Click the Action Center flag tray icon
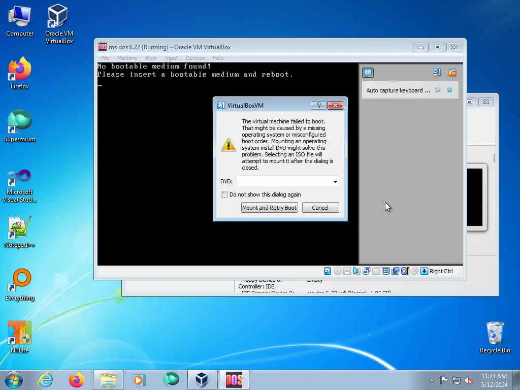 [444, 380]
